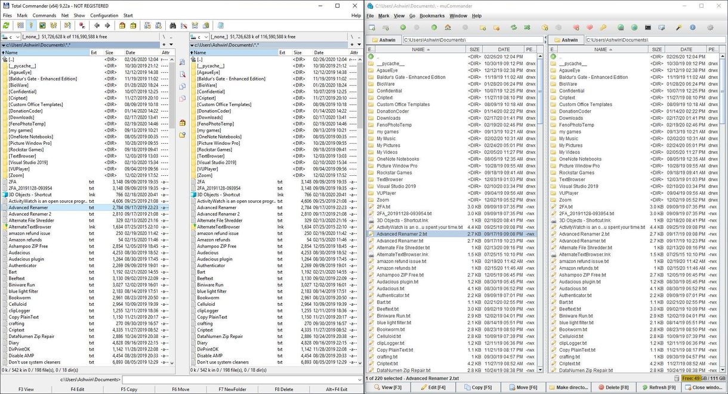Open muCommander Bookmarks menu
This screenshot has height=394, width=728.
coord(432,16)
